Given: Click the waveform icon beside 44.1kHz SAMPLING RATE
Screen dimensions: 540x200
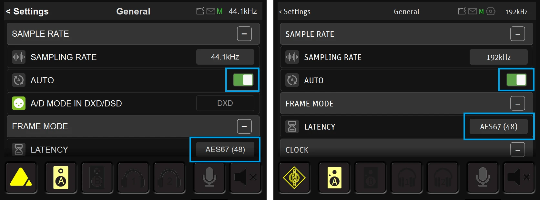Looking at the screenshot, I should [19, 57].
